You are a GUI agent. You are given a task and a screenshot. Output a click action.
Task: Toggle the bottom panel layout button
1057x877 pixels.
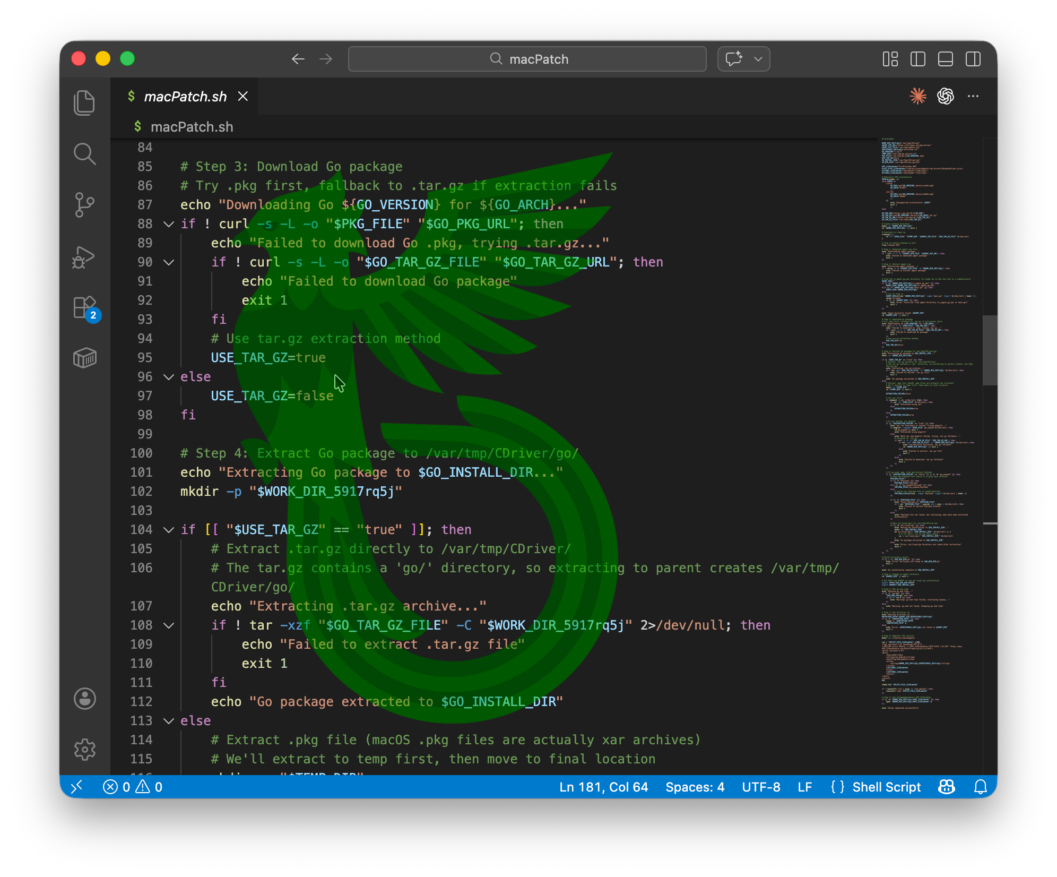[945, 59]
